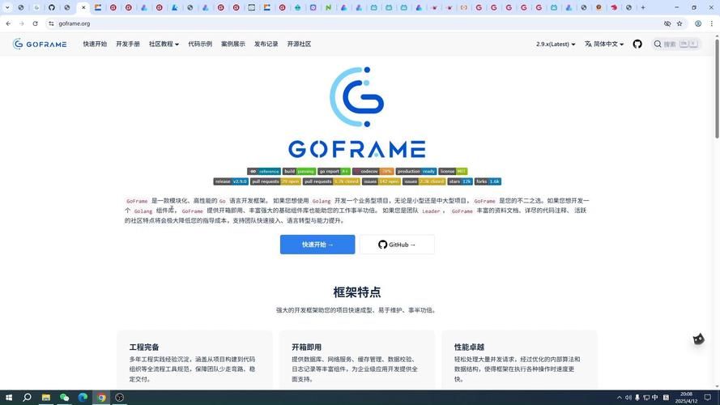
Task: Click the search input field in navbar
Action: [x=676, y=44]
